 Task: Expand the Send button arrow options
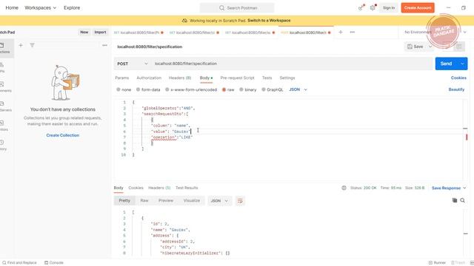click(462, 64)
